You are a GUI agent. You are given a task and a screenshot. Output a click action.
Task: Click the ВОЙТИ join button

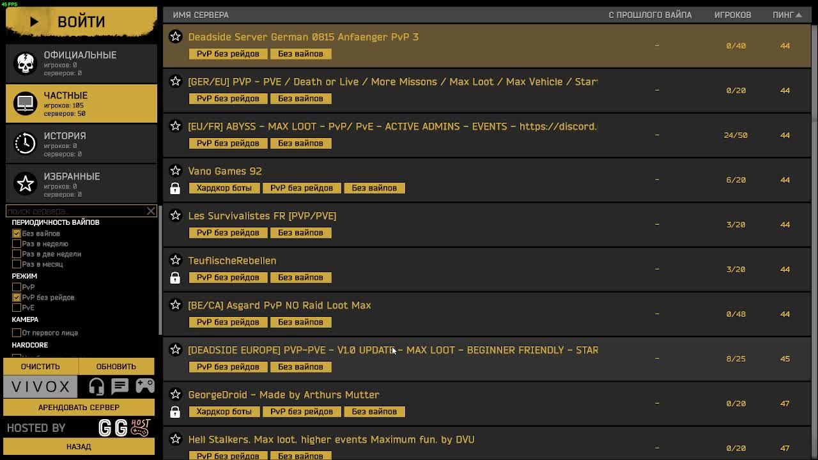coord(81,22)
